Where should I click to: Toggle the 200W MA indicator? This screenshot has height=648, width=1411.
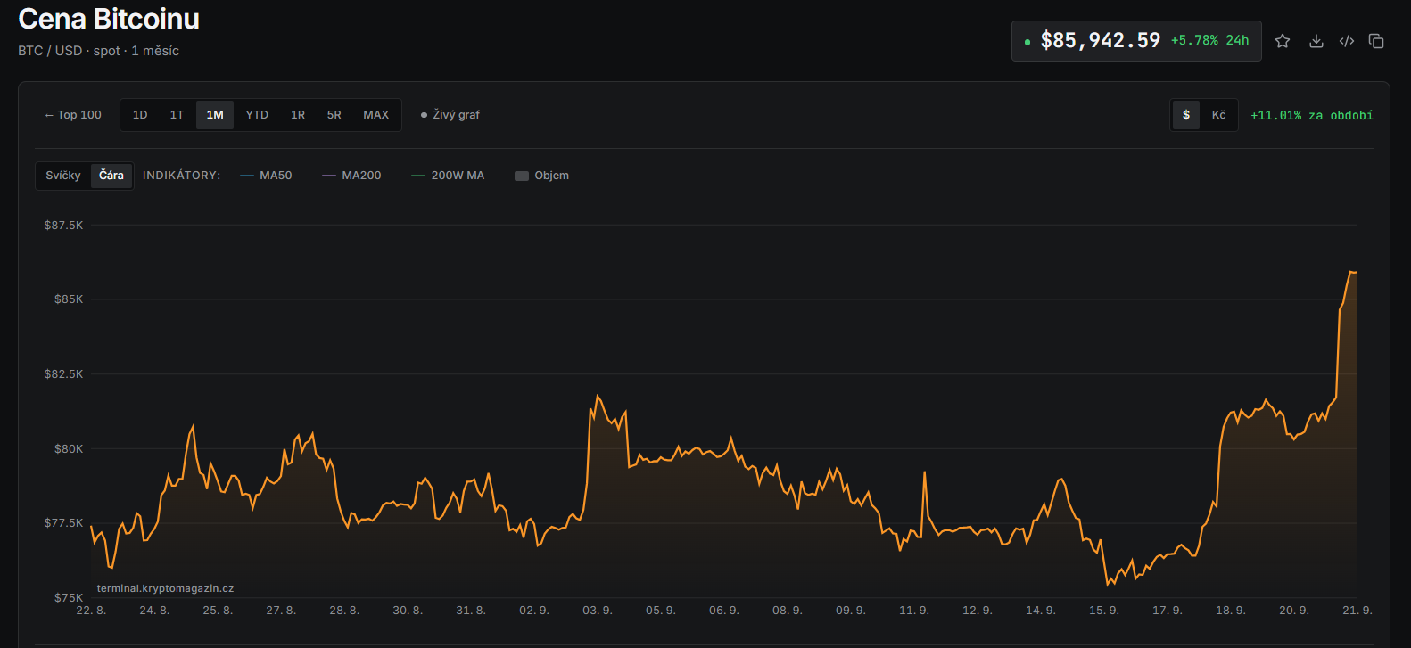click(x=448, y=176)
